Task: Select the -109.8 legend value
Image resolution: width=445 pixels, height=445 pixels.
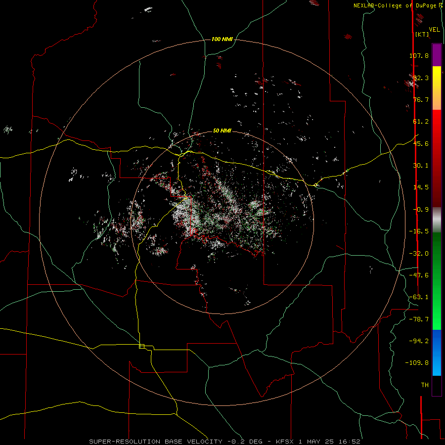Action: pos(417,363)
